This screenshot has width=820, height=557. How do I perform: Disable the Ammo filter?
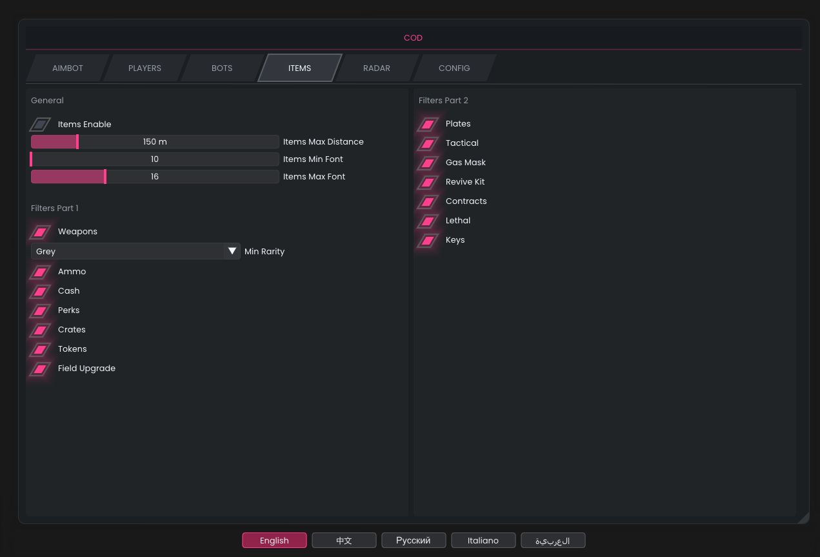pos(40,272)
